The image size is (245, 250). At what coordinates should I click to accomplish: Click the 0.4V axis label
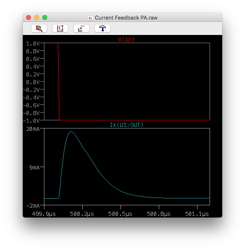pyautogui.click(x=33, y=67)
